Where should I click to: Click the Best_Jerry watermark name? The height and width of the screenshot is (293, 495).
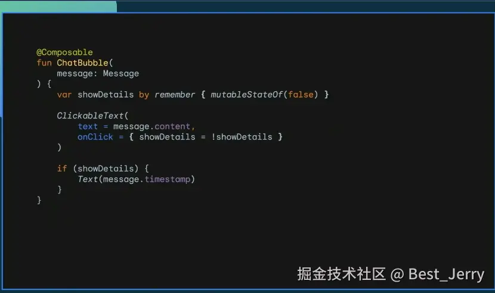446,274
